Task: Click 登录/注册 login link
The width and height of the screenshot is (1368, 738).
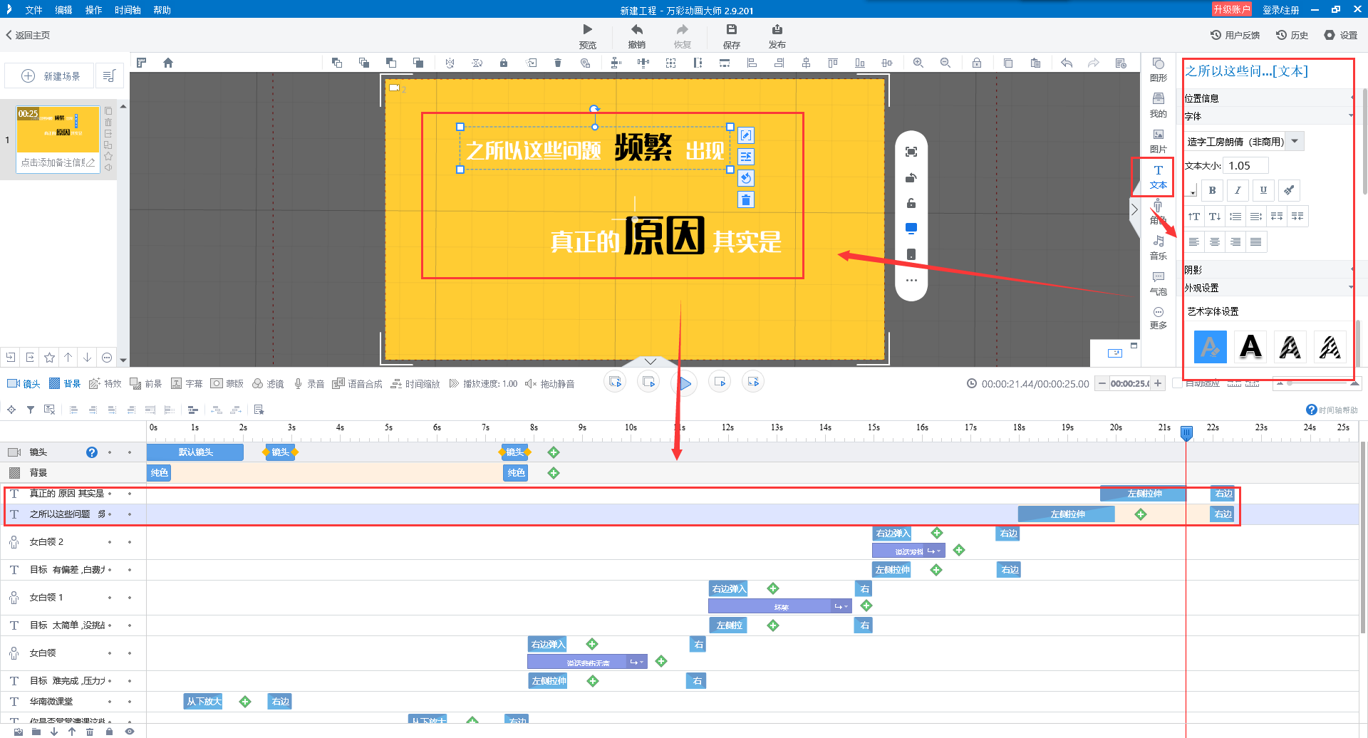Action: coord(1280,10)
